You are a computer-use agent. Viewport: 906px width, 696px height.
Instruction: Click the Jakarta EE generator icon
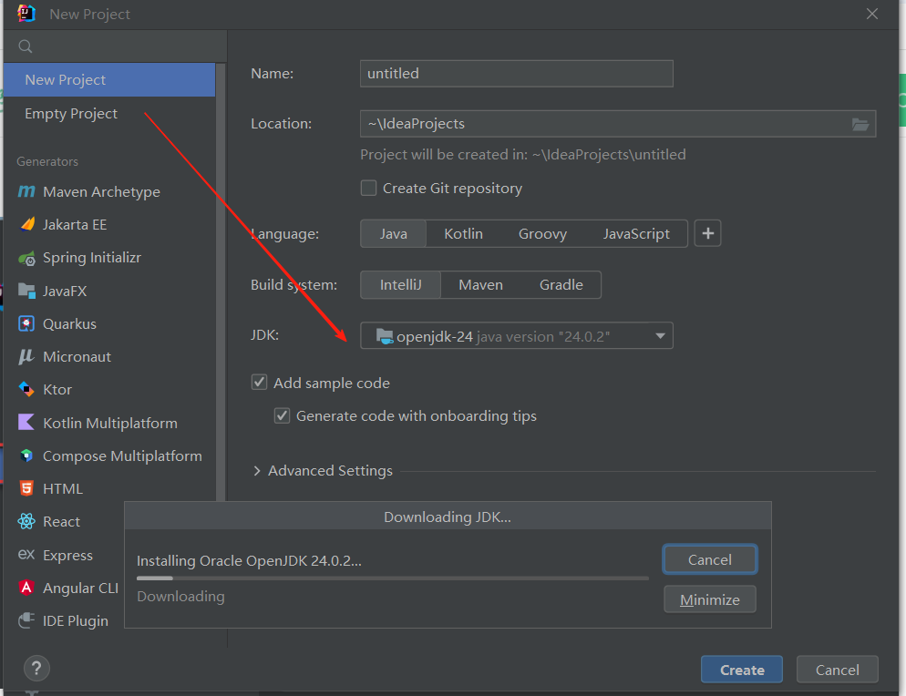[x=27, y=224]
